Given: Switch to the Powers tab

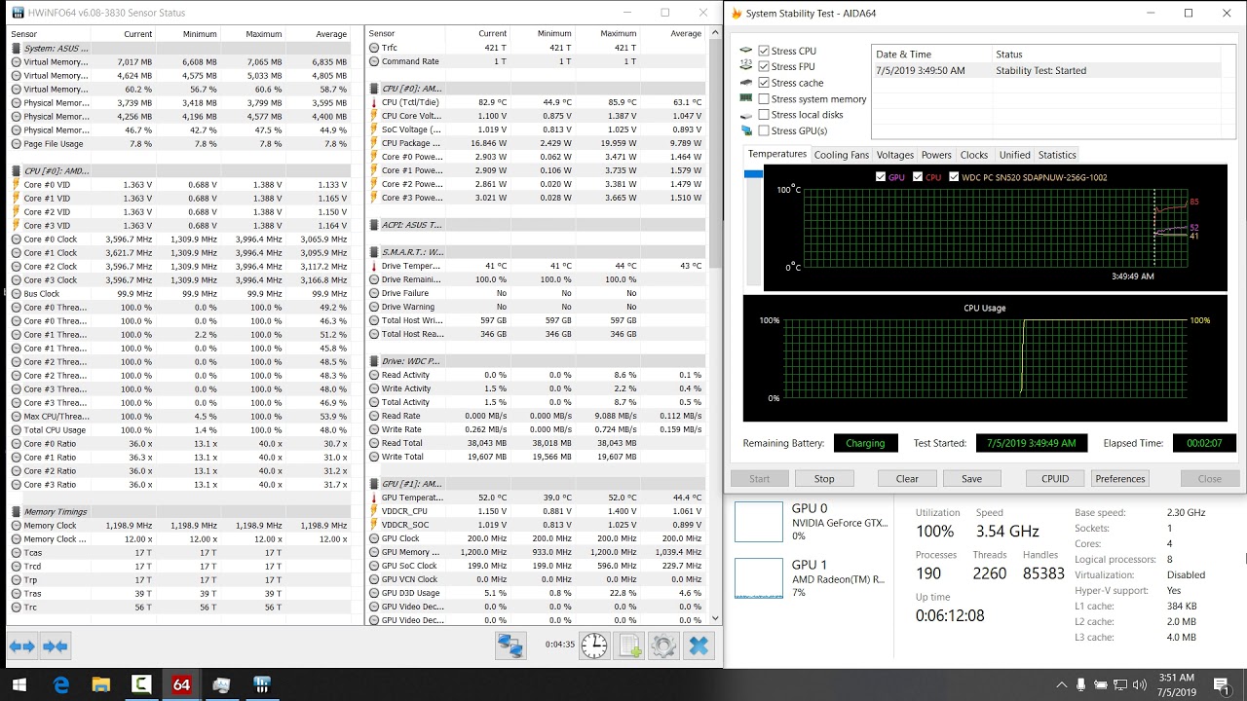Looking at the screenshot, I should (x=936, y=155).
